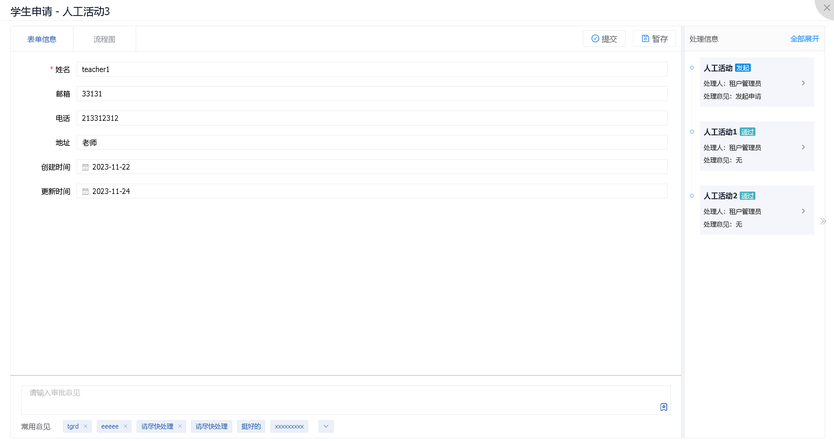Open the 创建时间 calendar picker icon

pos(85,167)
